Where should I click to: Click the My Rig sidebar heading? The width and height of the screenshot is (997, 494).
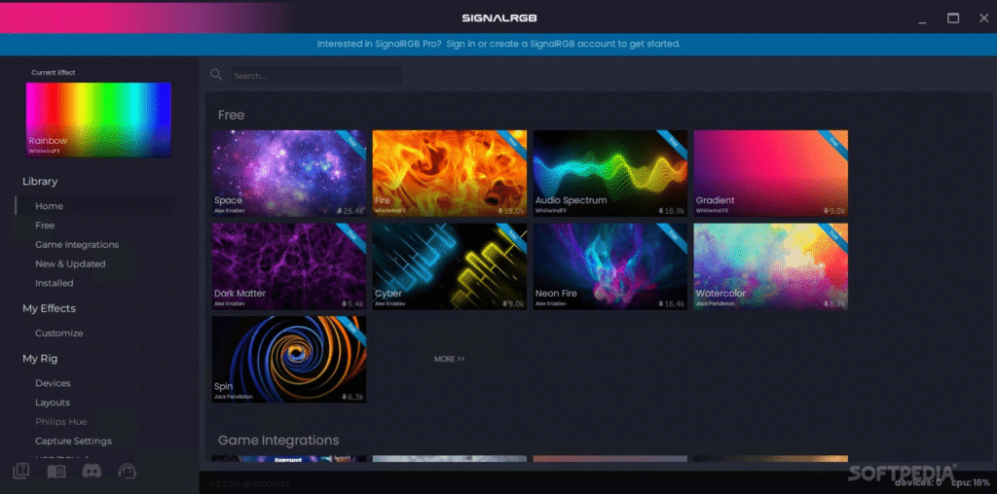40,359
